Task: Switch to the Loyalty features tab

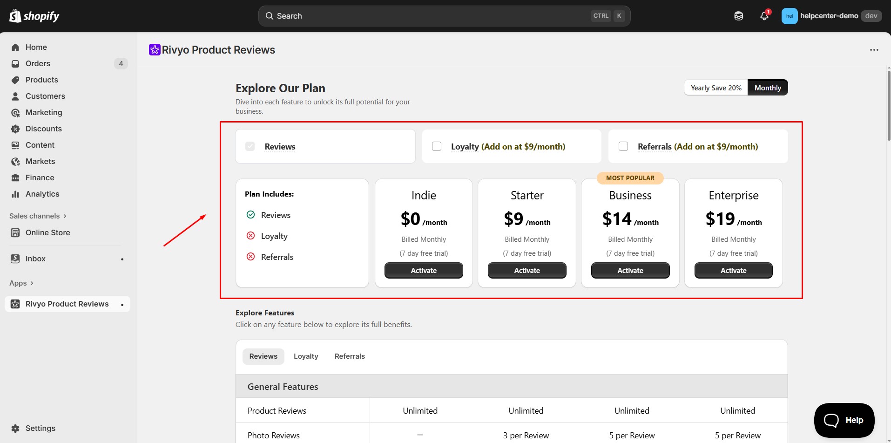Action: coord(306,356)
